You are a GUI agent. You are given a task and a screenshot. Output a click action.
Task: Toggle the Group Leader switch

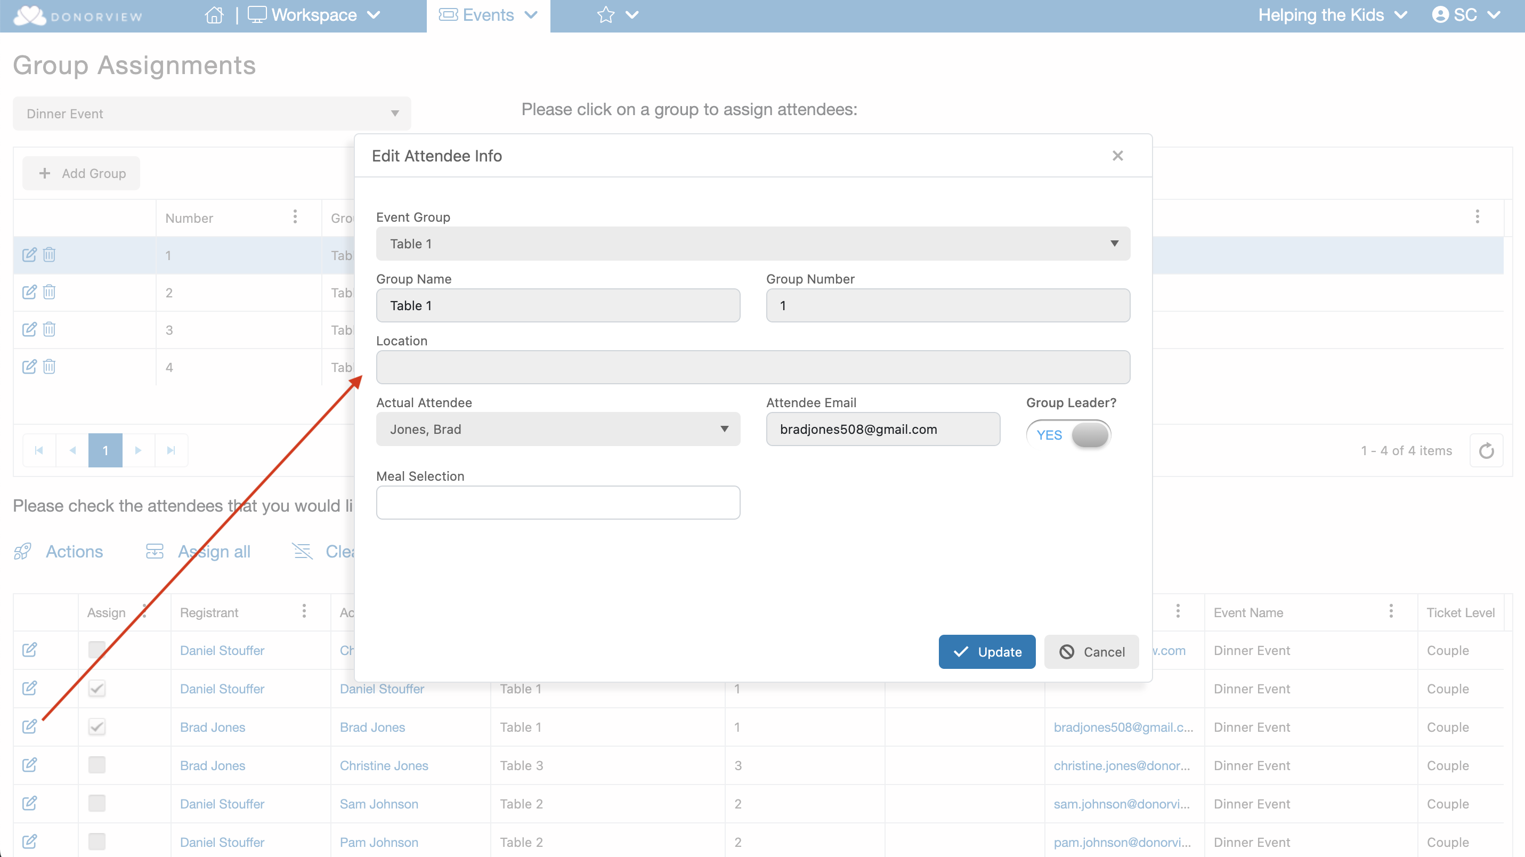[x=1068, y=435]
